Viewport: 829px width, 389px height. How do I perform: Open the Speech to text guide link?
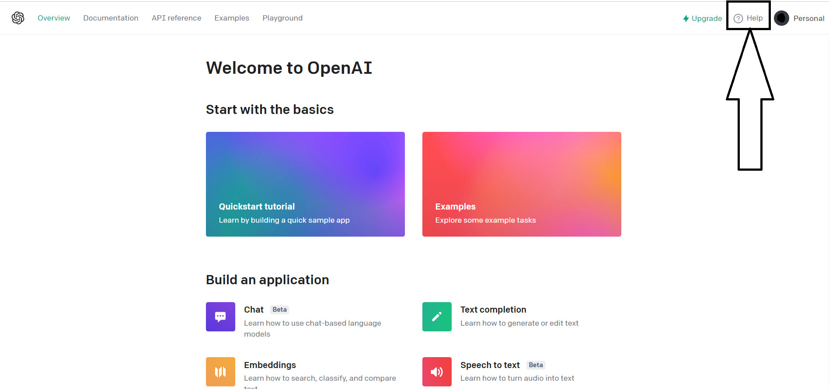tap(490, 365)
